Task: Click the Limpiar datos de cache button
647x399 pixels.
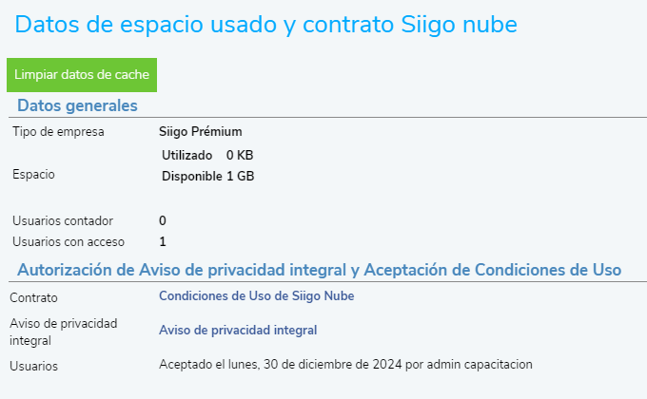Action: (x=82, y=75)
